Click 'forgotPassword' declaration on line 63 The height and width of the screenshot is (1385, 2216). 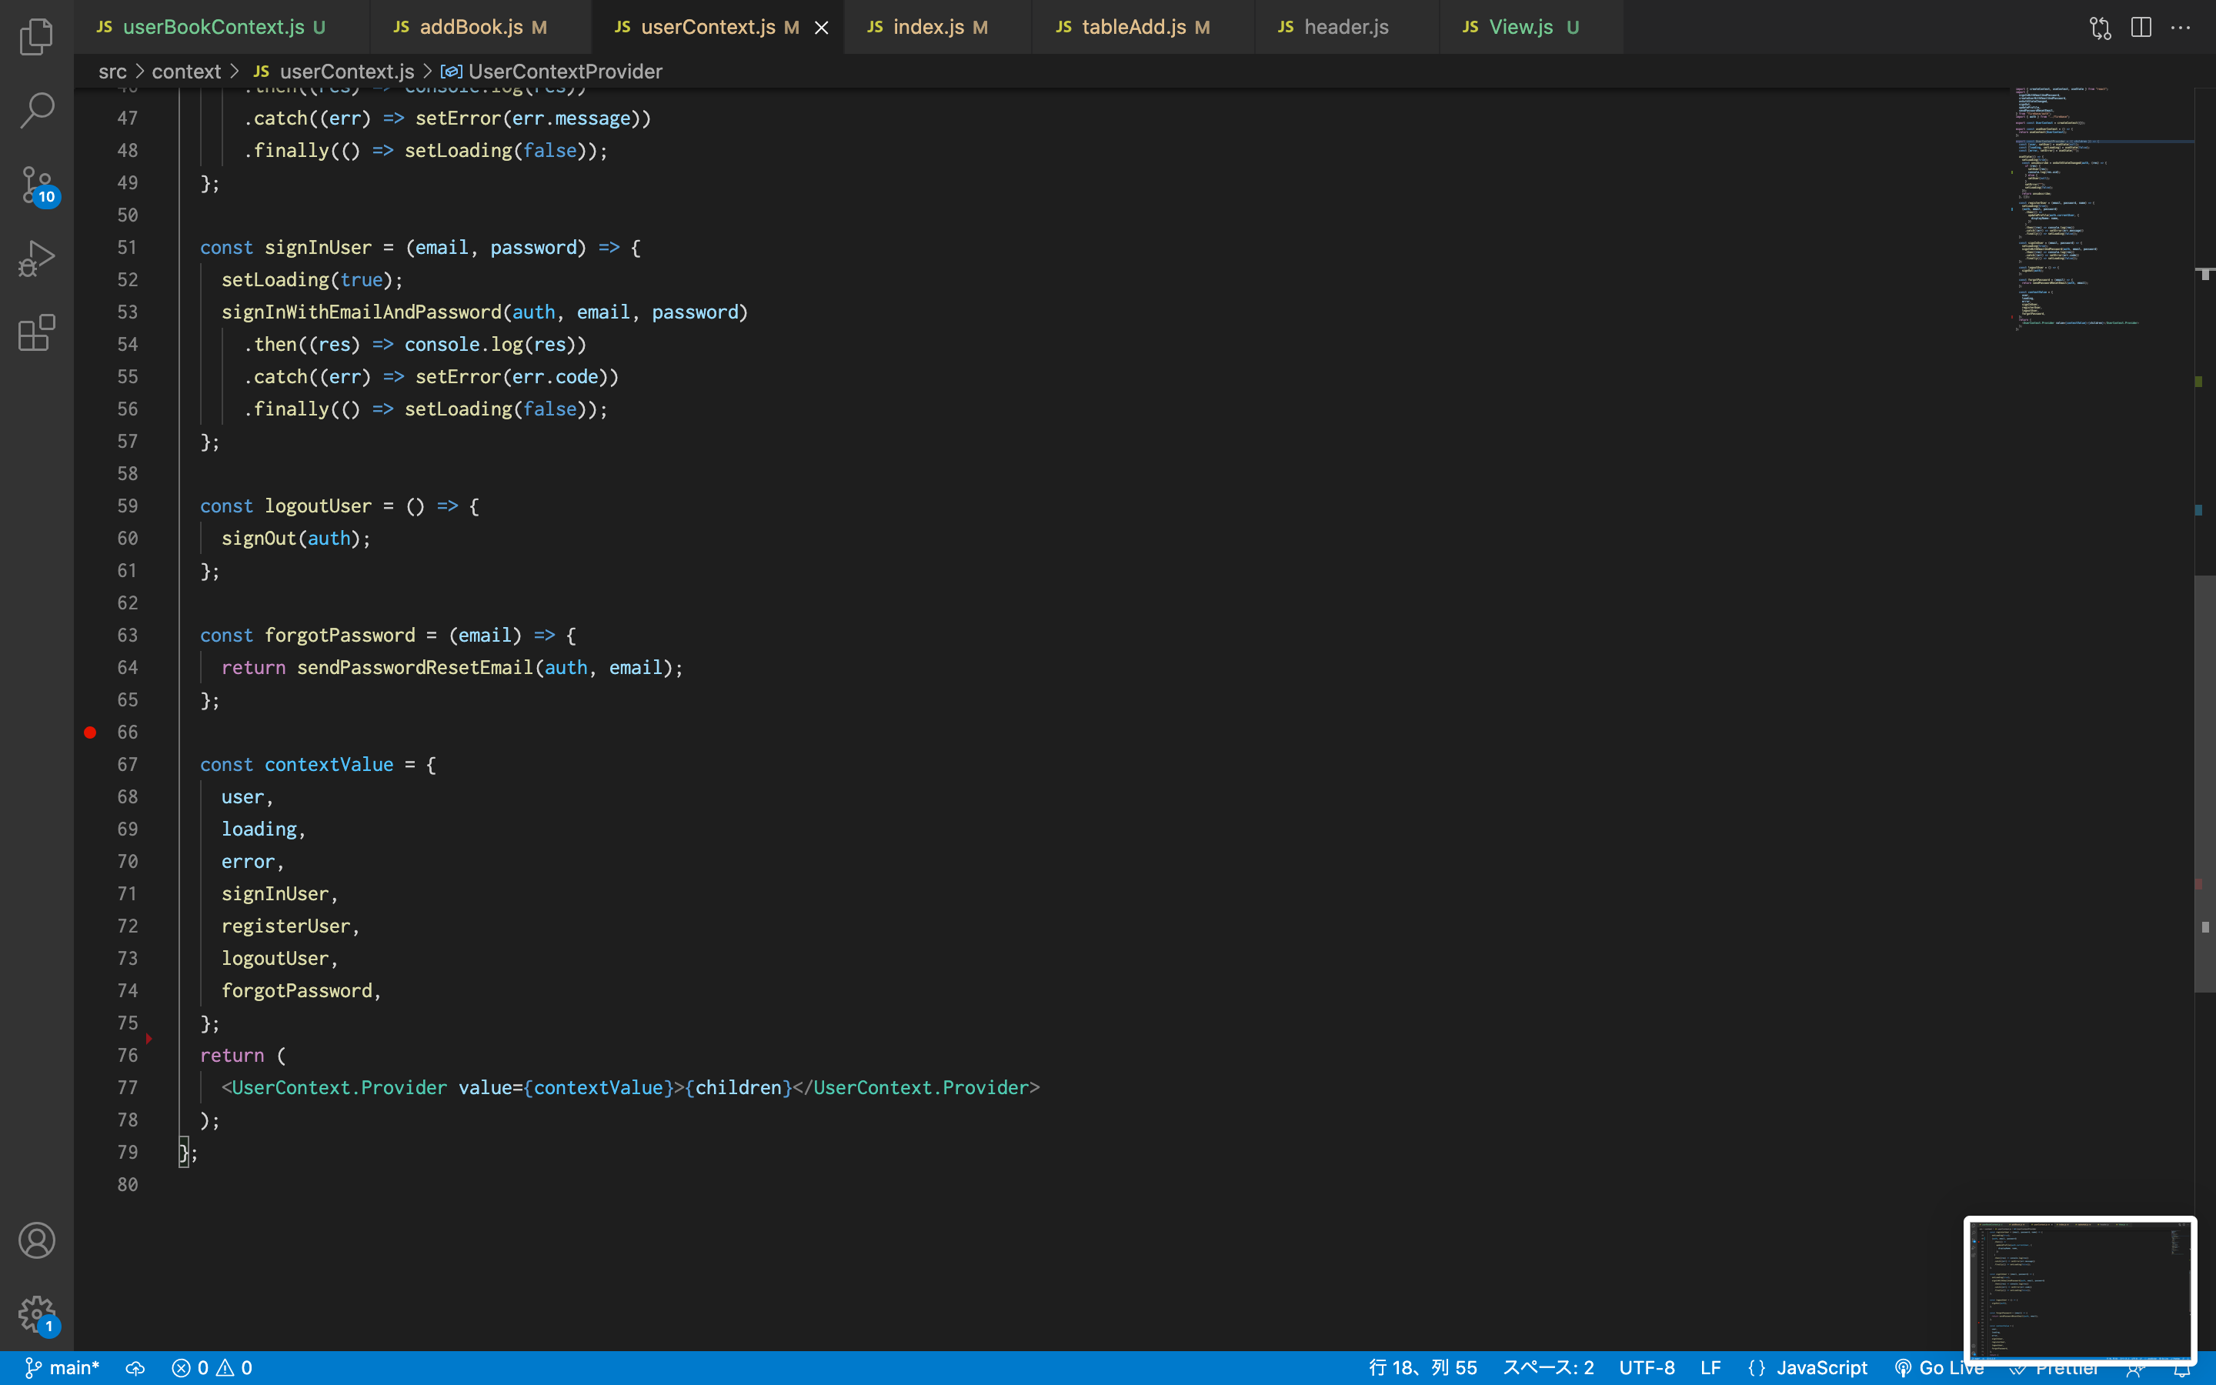(340, 635)
